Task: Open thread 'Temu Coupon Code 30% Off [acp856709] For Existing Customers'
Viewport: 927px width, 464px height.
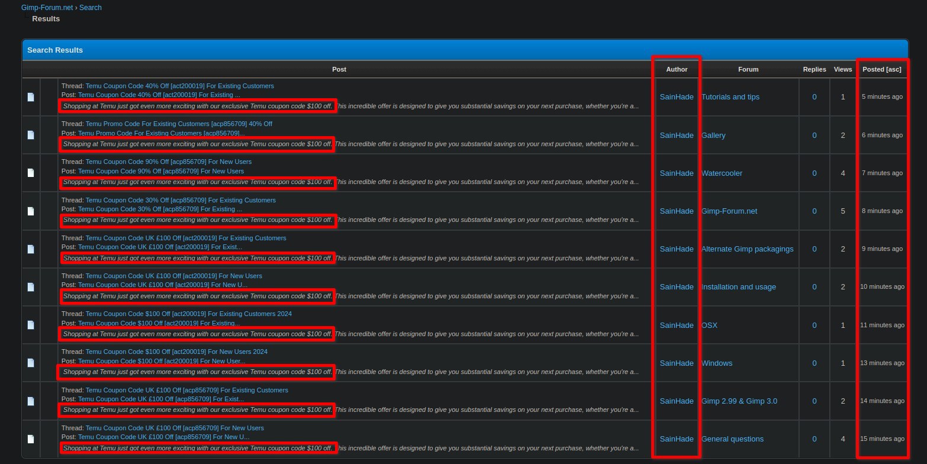Action: (x=181, y=200)
